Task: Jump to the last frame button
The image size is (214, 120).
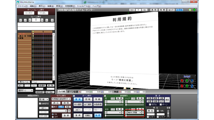Action: [x=52, y=20]
